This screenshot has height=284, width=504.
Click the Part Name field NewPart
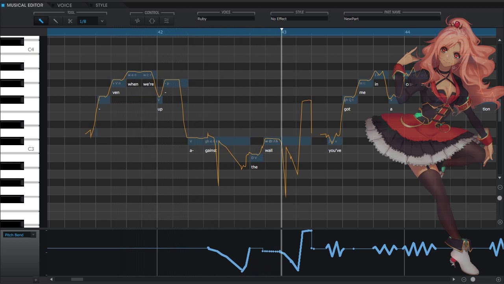pyautogui.click(x=392, y=19)
